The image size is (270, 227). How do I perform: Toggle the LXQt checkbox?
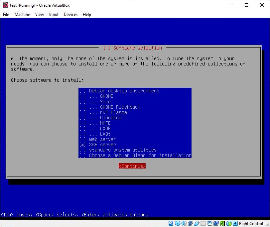click(82, 134)
